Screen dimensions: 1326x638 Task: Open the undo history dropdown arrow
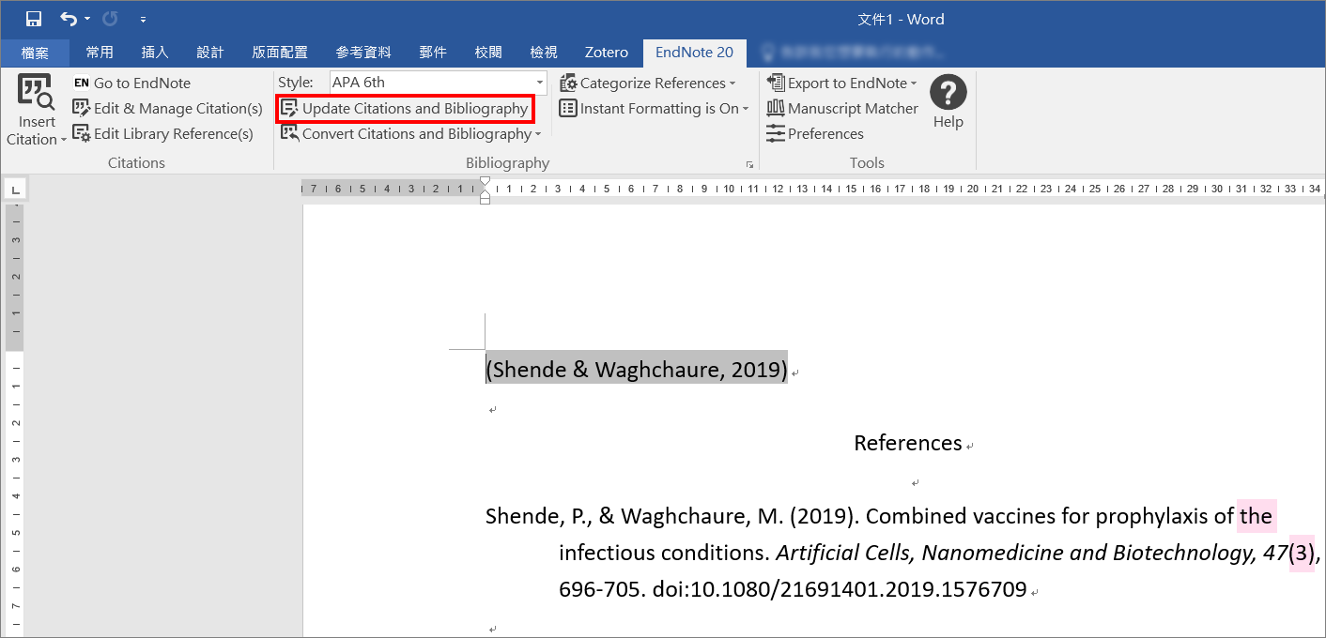(87, 19)
